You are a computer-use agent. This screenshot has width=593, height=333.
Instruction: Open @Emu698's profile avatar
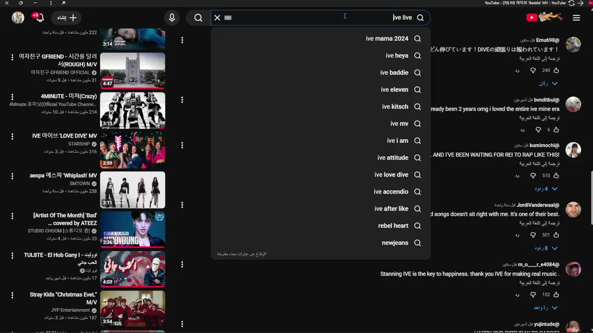(574, 45)
